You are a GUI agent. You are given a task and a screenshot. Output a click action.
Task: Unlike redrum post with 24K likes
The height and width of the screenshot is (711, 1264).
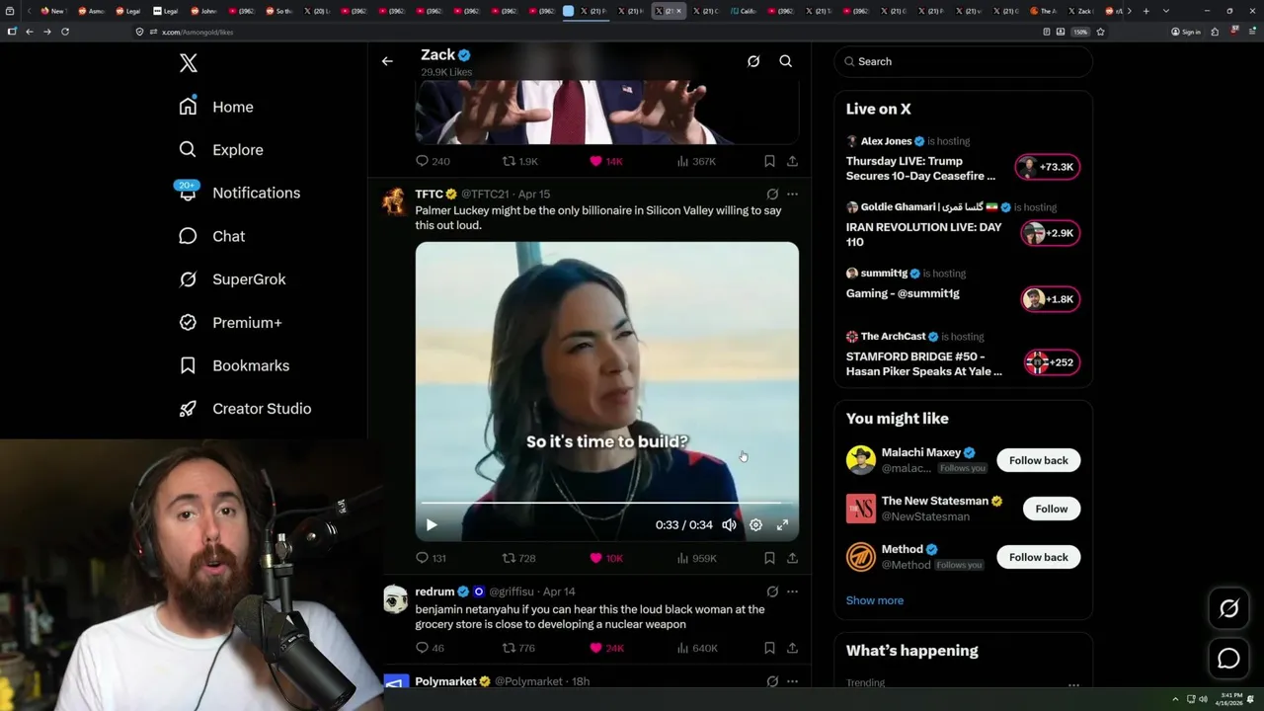(x=605, y=648)
